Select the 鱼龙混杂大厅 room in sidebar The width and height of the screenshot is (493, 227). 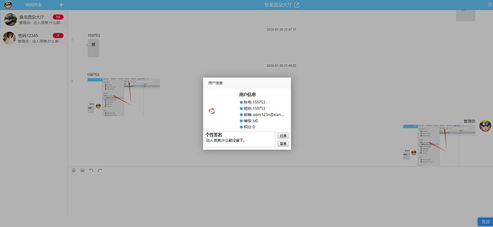pos(34,20)
